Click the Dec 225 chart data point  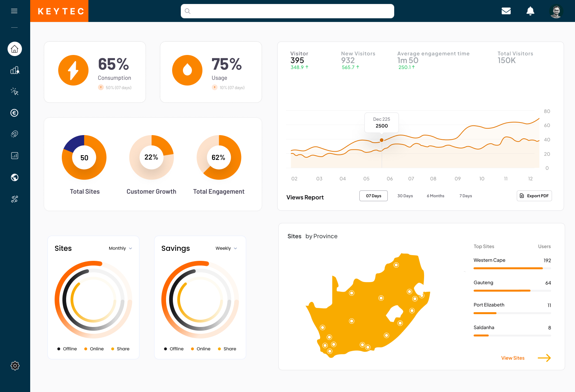pos(382,140)
